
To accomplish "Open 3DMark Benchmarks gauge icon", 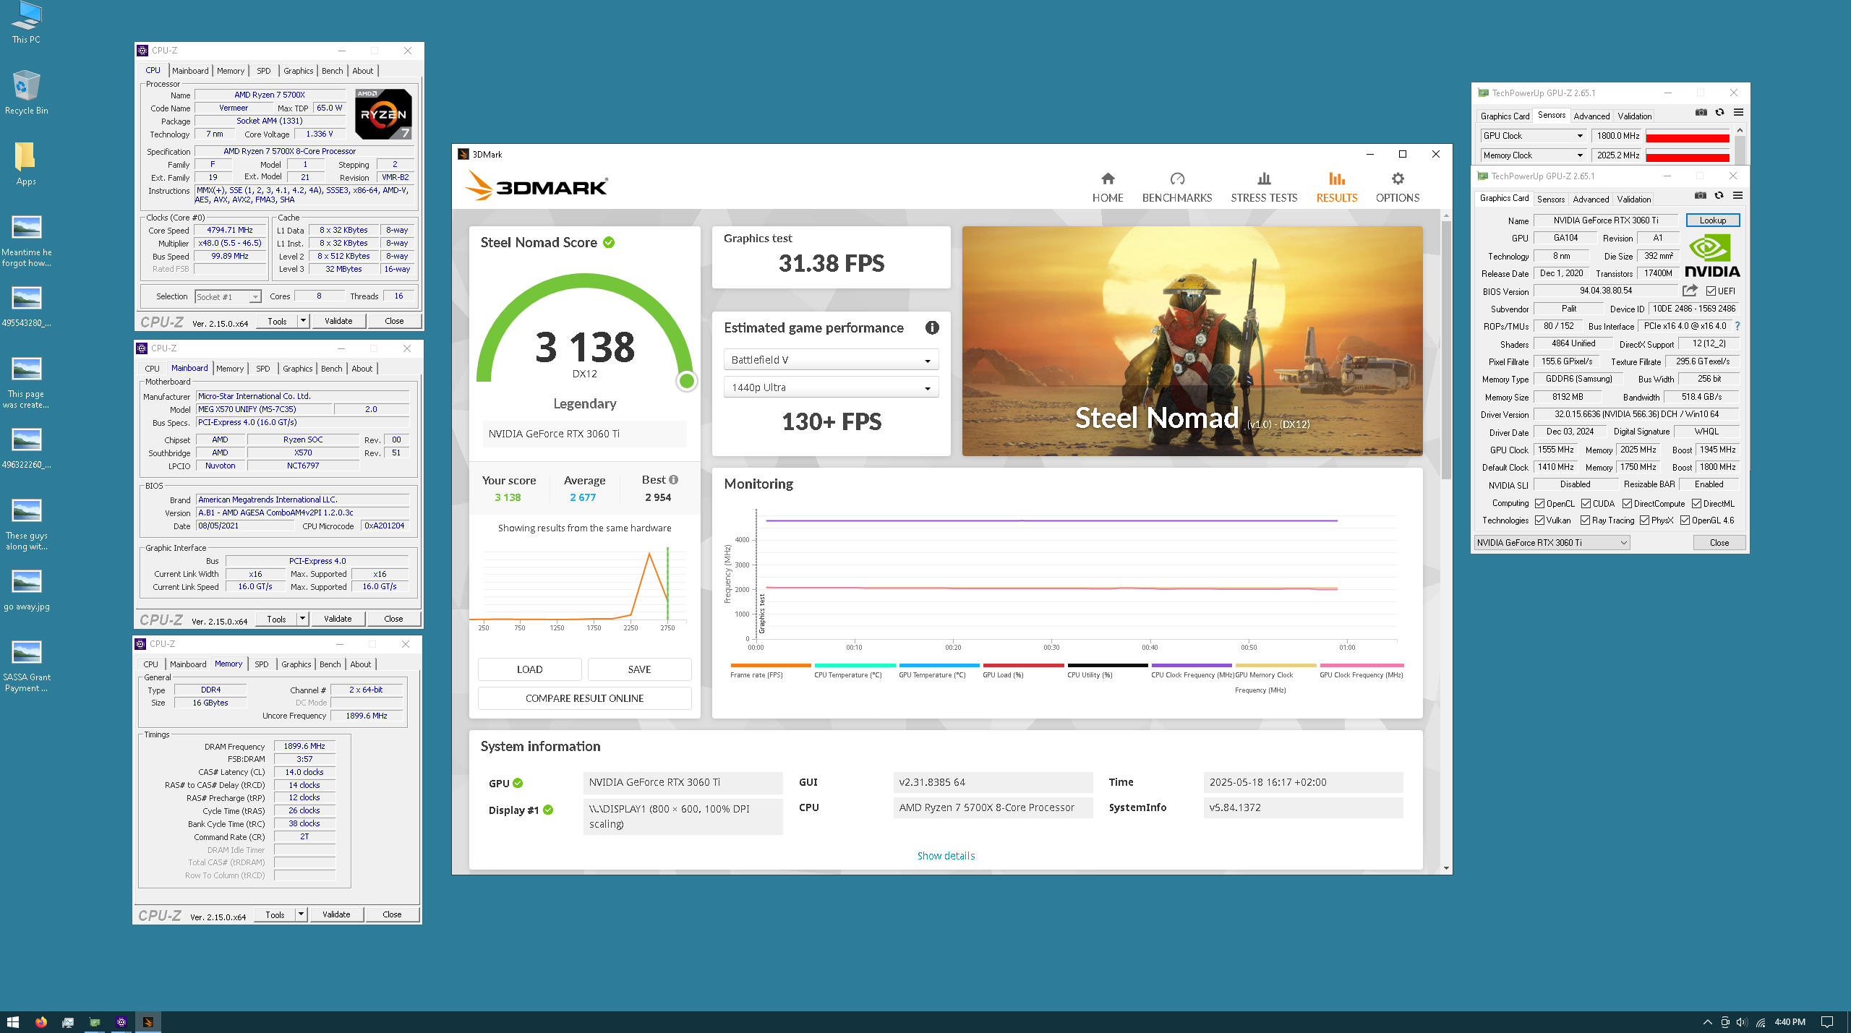I will pyautogui.click(x=1176, y=179).
